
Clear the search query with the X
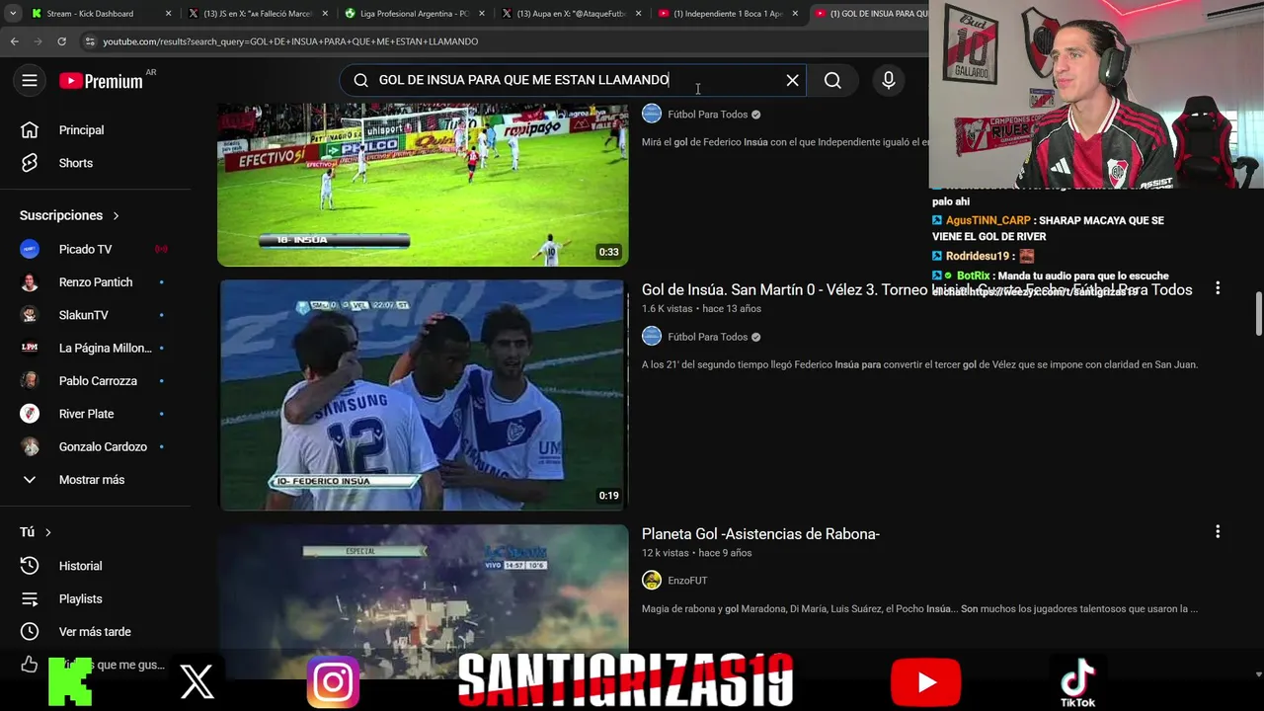tap(792, 80)
